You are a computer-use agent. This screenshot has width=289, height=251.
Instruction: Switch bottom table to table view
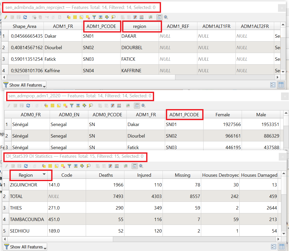[281, 247]
